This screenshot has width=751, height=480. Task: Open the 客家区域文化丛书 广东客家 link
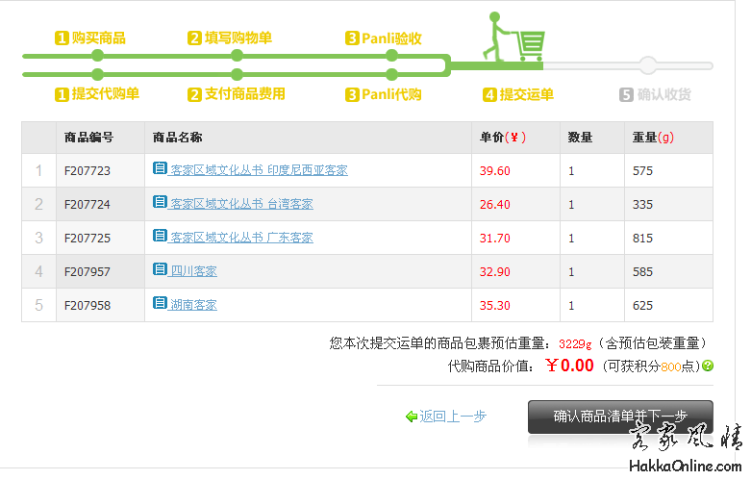(x=241, y=238)
